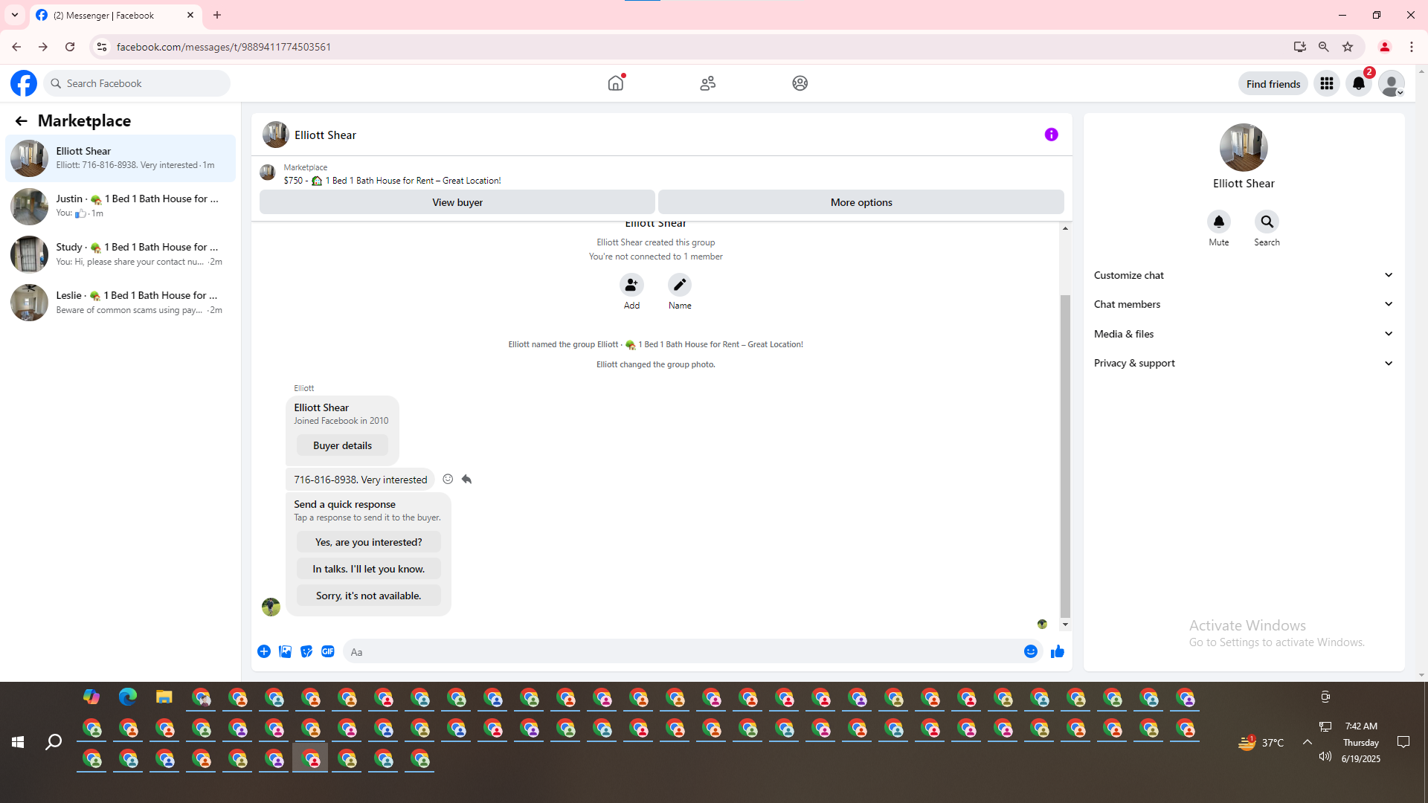Show hidden system tray icons

pyautogui.click(x=1307, y=742)
